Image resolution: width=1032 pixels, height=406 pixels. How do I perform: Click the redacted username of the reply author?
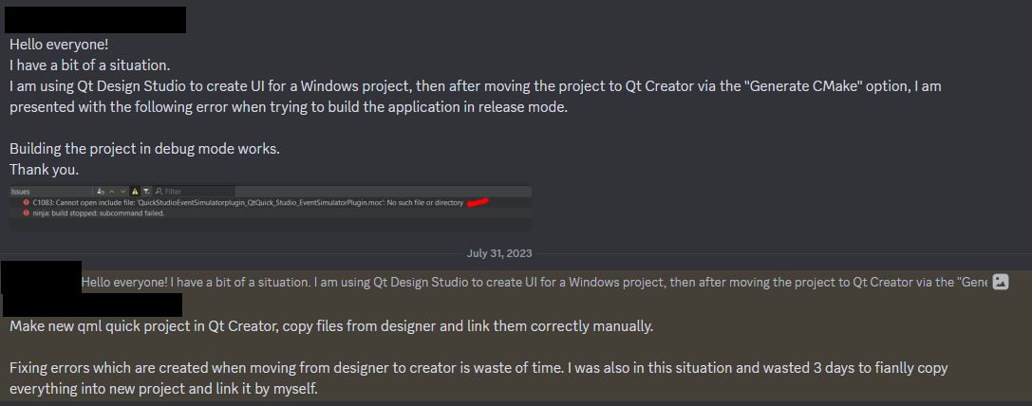(x=92, y=304)
